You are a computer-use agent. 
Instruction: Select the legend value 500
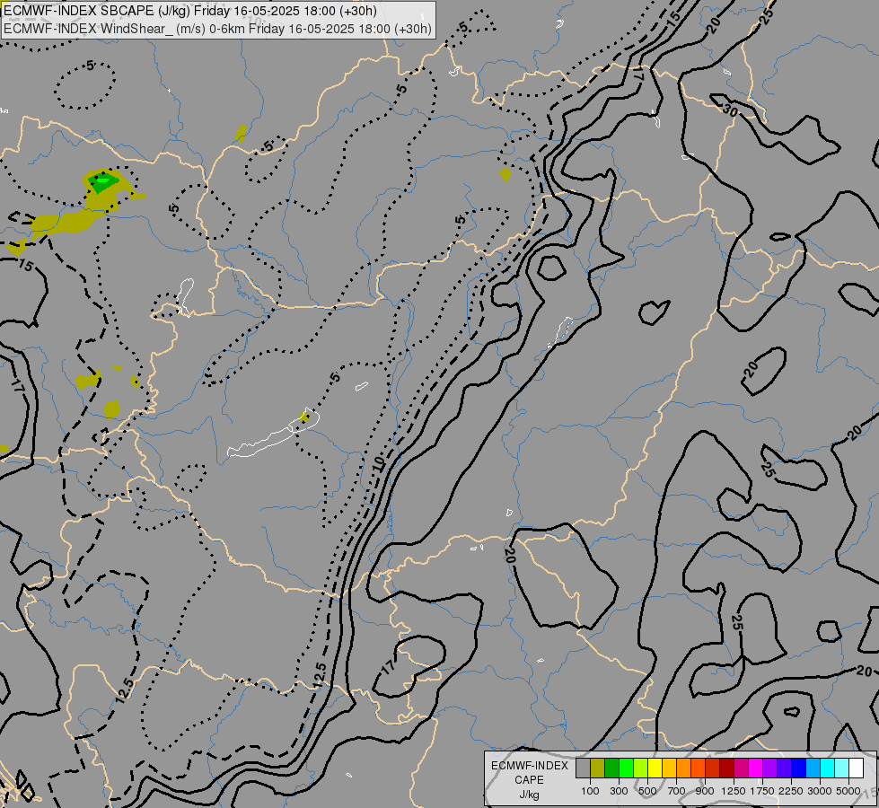[x=647, y=791]
